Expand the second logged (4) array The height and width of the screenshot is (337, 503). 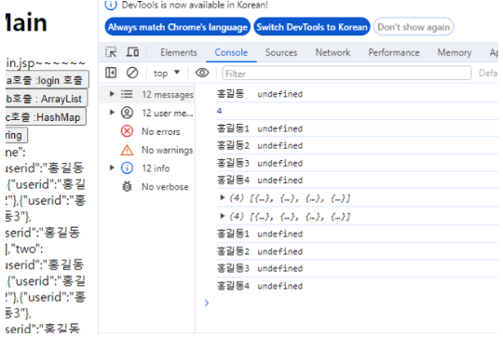point(222,216)
